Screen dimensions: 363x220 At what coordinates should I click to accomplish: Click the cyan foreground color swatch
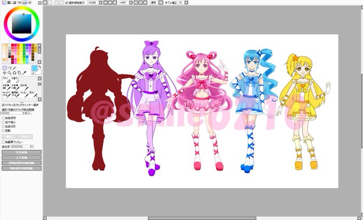(34, 68)
